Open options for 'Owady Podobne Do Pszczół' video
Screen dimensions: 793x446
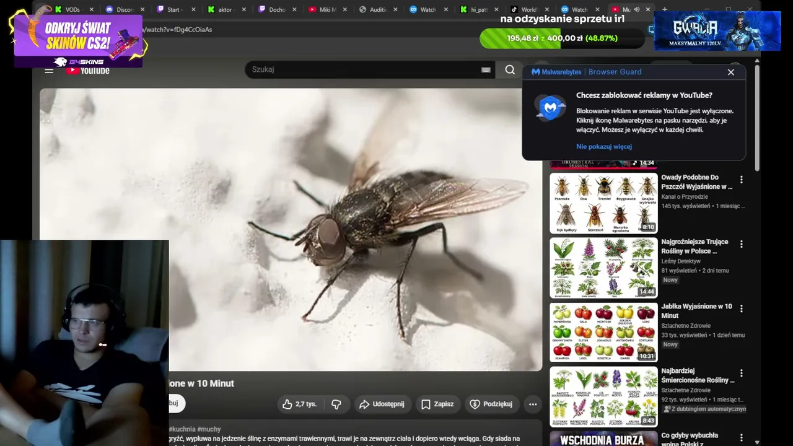click(x=741, y=180)
